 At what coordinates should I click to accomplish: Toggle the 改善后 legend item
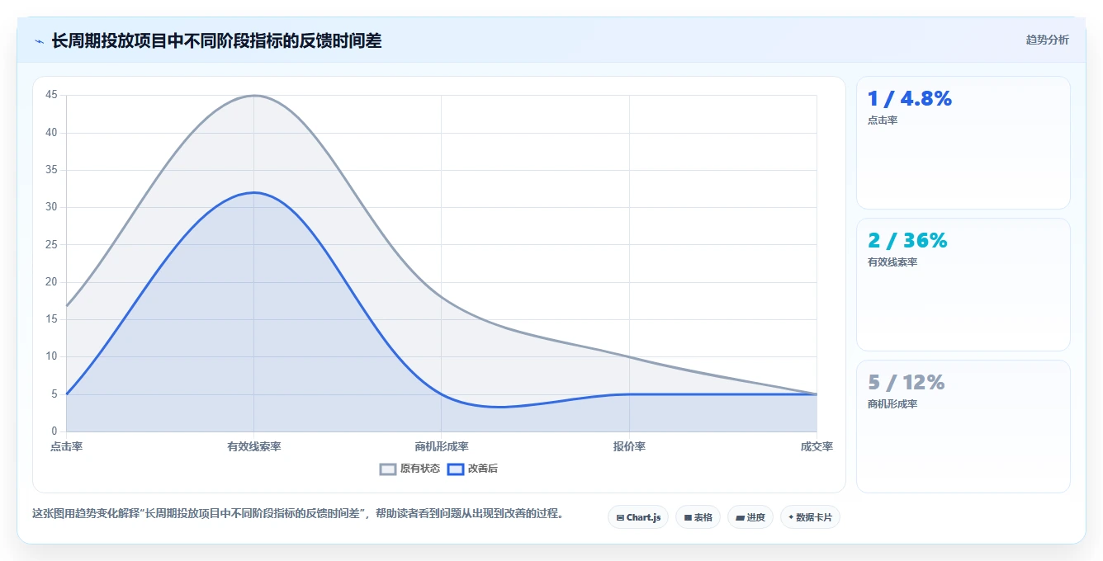pyautogui.click(x=472, y=469)
